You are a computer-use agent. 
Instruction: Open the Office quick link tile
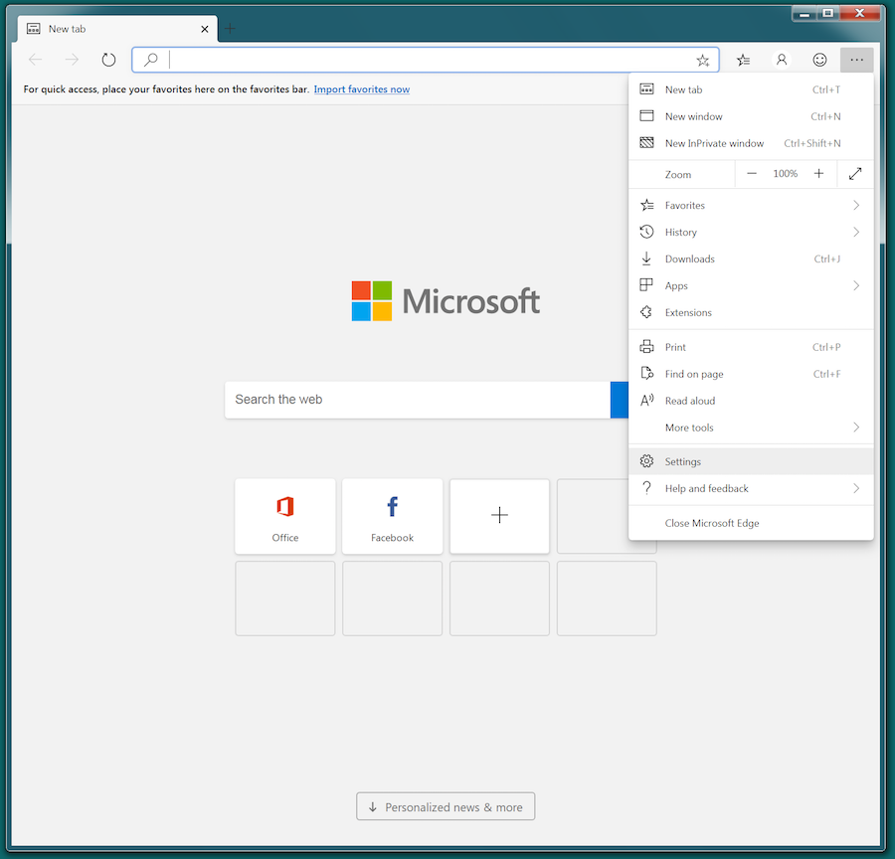point(284,516)
